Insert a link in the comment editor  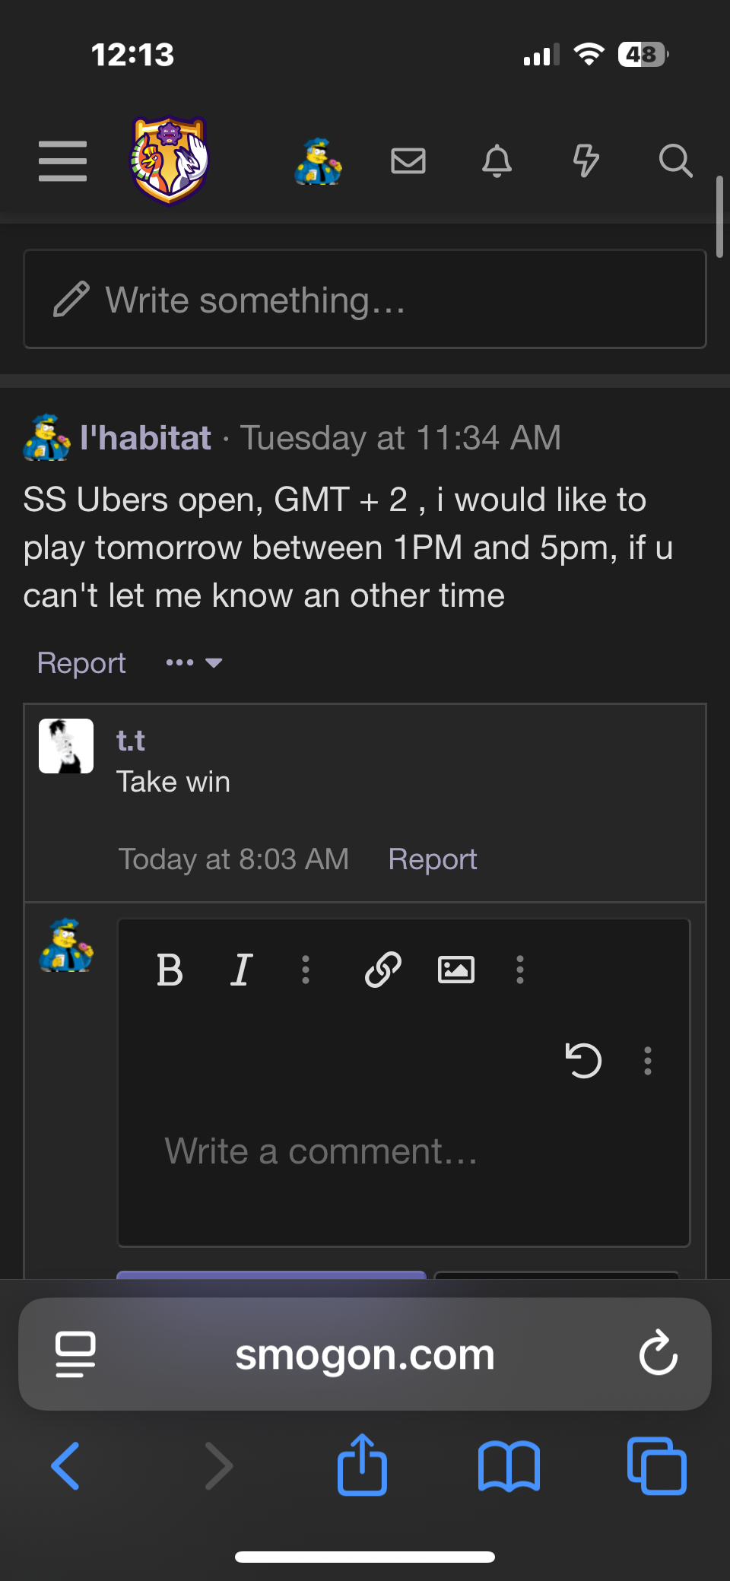click(x=383, y=970)
